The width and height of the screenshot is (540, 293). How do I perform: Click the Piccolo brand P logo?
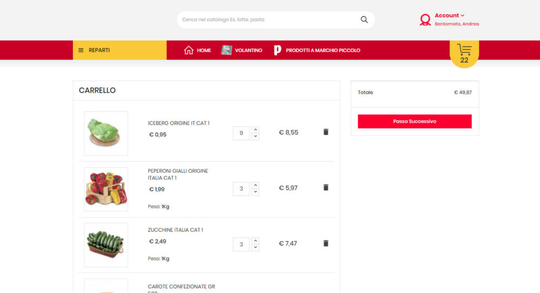pos(277,50)
